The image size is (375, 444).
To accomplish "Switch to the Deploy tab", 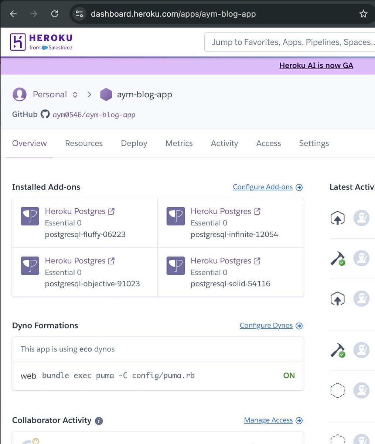I will click(134, 143).
